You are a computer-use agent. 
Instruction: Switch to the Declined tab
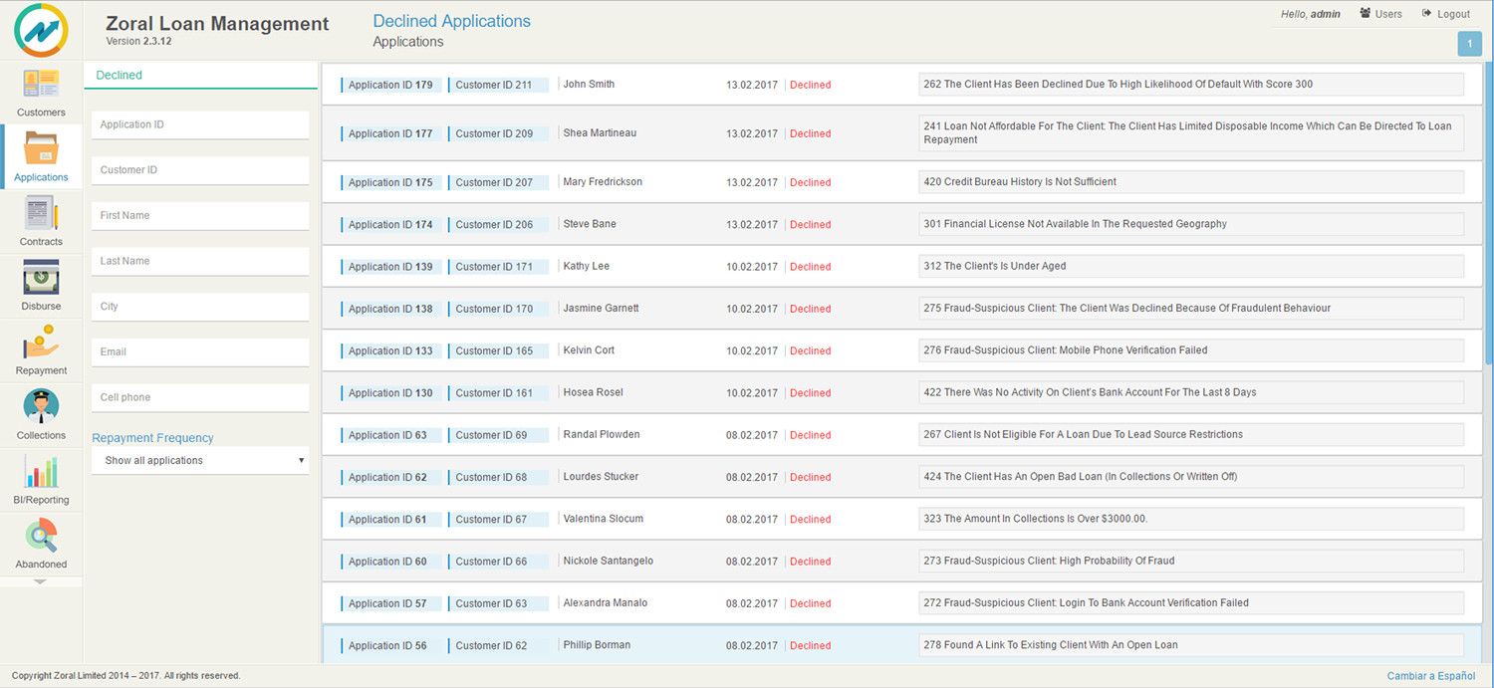119,75
